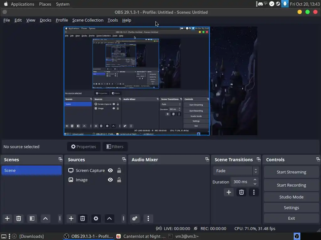Click Start Streaming button
The width and height of the screenshot is (321, 240).
click(x=291, y=172)
